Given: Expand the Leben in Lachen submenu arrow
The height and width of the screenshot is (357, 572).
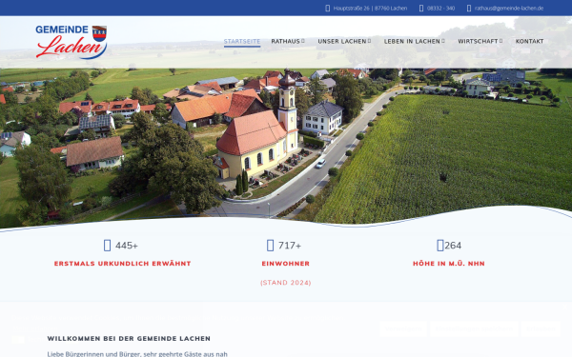Looking at the screenshot, I should point(443,41).
